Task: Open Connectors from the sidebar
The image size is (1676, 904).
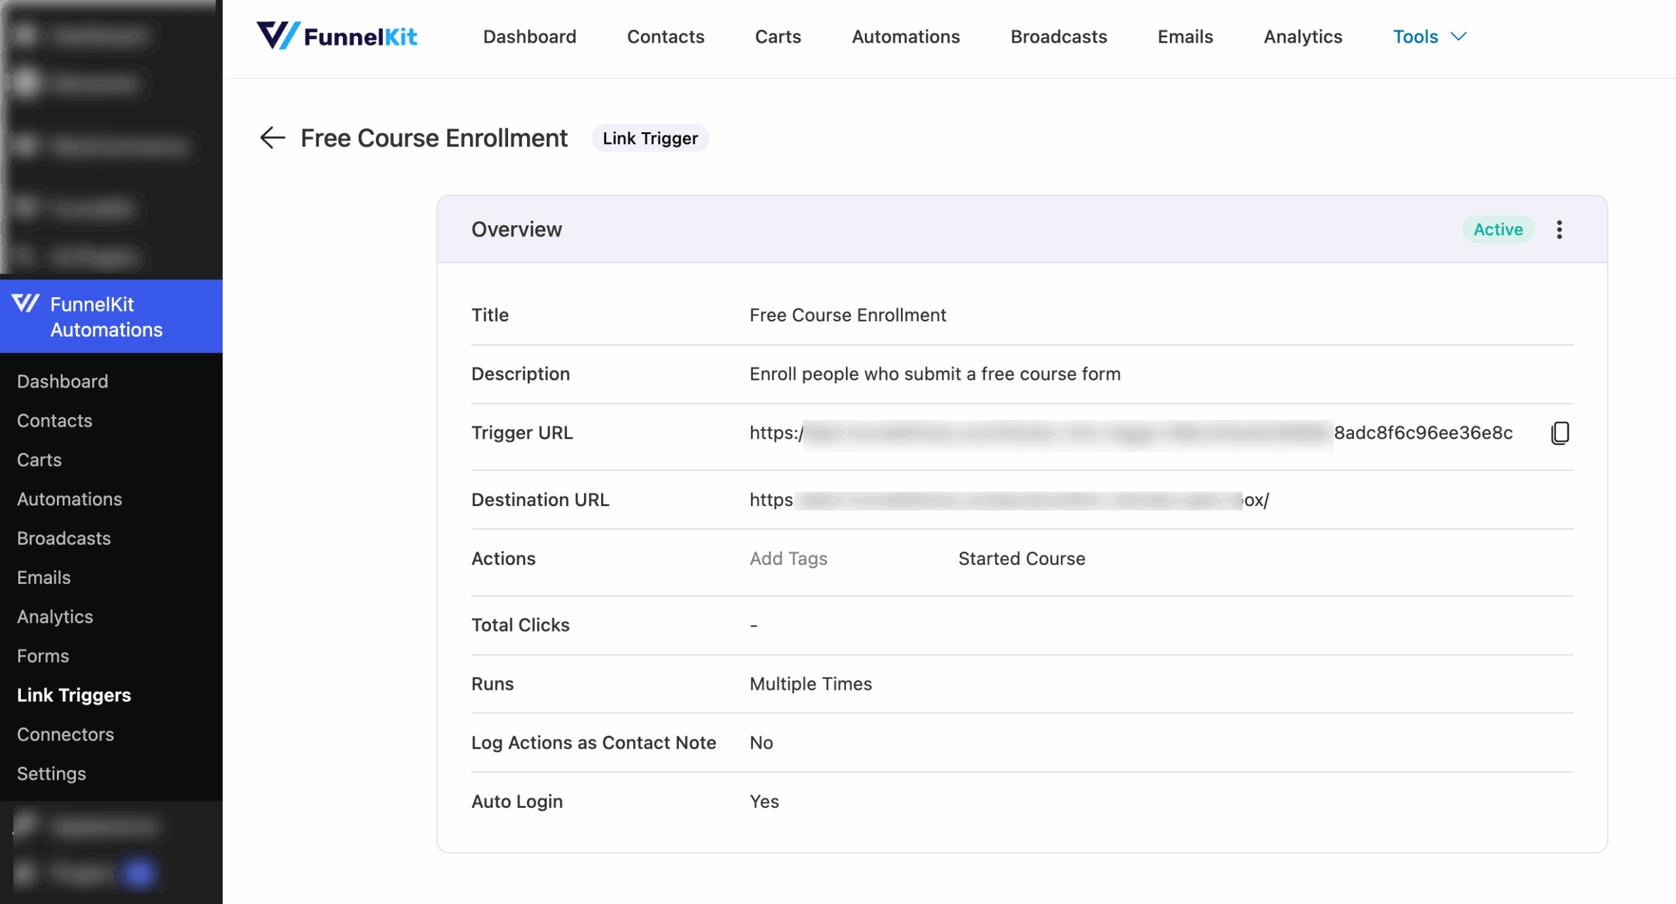Action: [x=65, y=734]
